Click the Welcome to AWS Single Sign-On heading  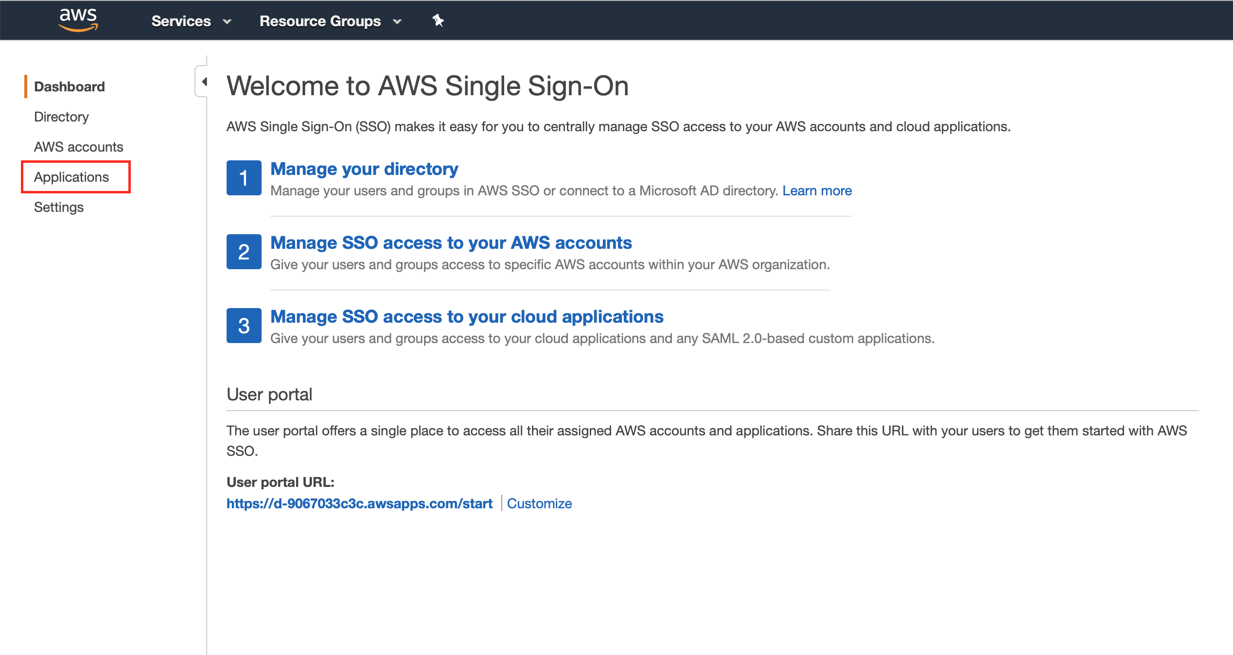(427, 86)
